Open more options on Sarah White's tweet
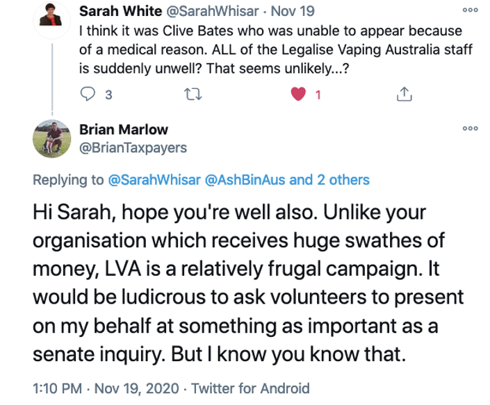The image size is (490, 405). tap(470, 11)
